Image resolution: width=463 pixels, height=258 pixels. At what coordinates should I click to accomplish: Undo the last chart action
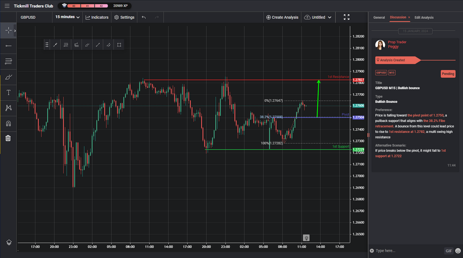click(x=144, y=17)
